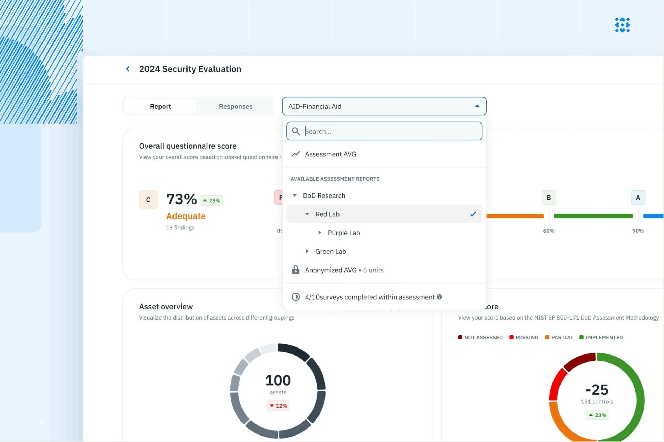The width and height of the screenshot is (664, 442).
Task: Click the lock icon beside Anonymized AVG
Action: [295, 270]
